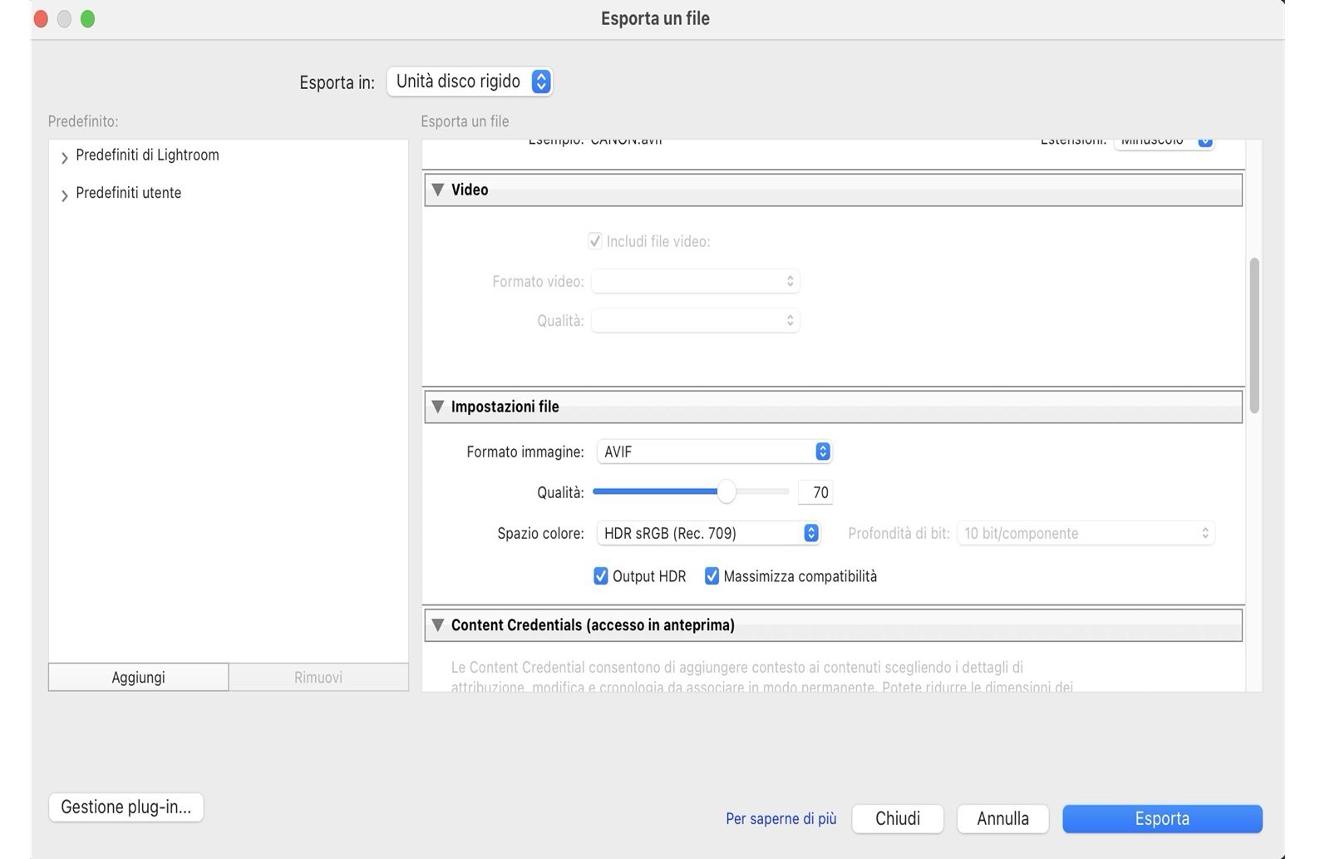Collapse the Video section triangle

[x=438, y=190]
